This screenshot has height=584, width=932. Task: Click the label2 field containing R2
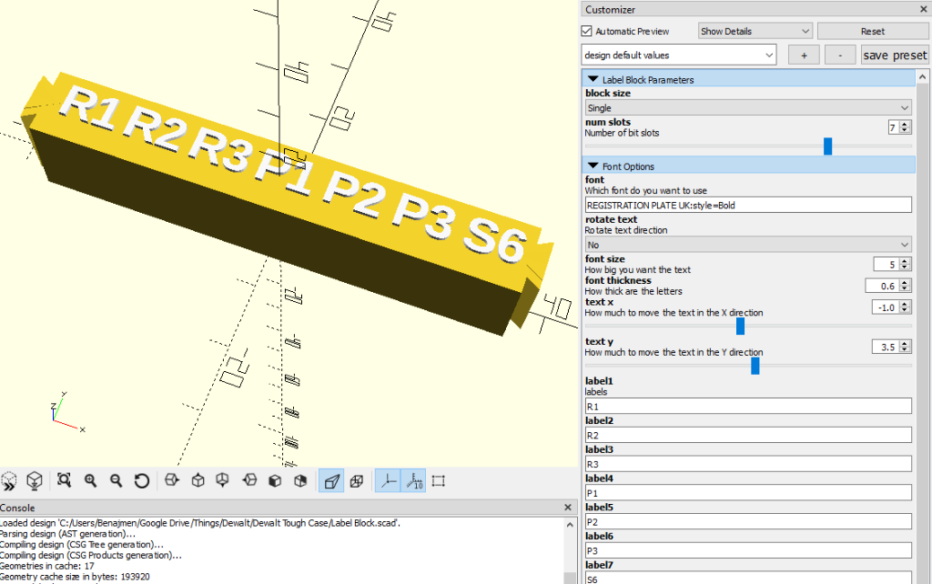coord(748,435)
